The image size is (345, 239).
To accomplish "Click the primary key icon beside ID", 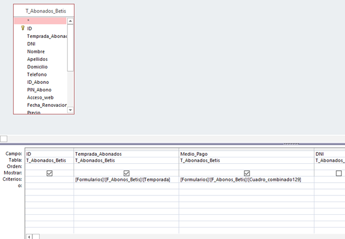I will pos(22,28).
